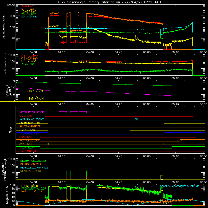
Task: Select the SC_TRANSMITTER flag label
Action: point(30,126)
